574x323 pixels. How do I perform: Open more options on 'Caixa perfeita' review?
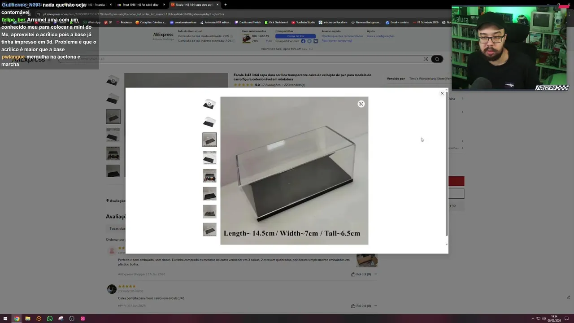coord(375,306)
